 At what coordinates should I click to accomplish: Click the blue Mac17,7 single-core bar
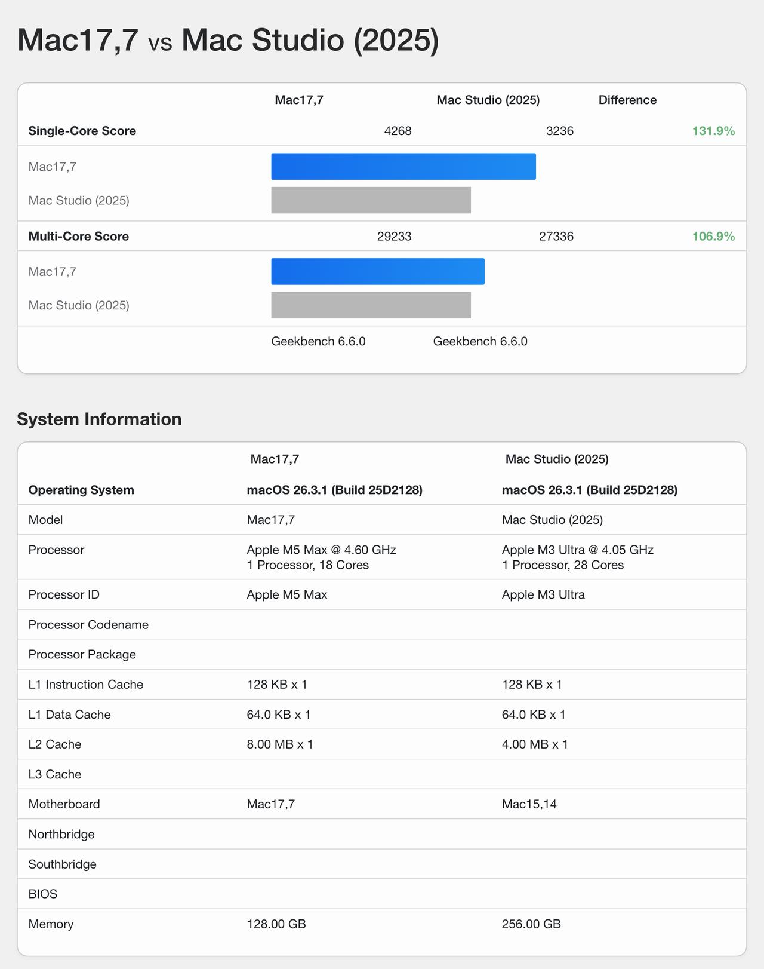point(403,167)
